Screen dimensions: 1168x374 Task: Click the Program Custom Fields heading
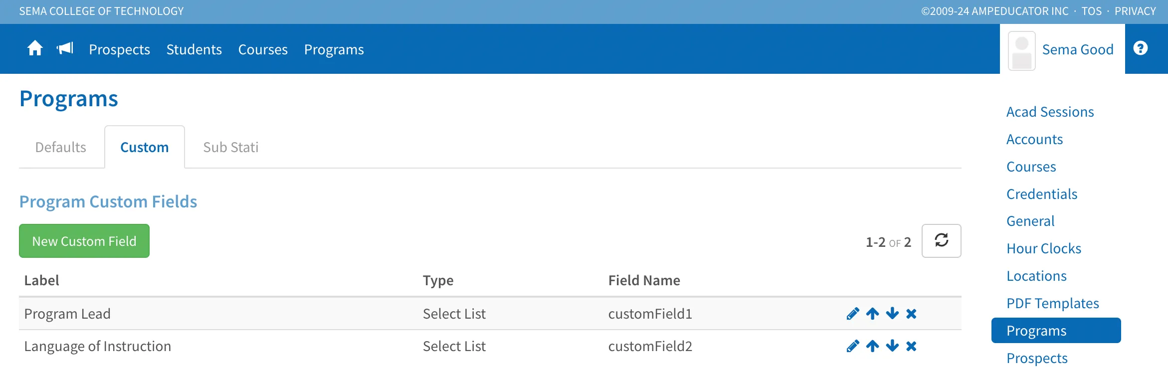(108, 201)
